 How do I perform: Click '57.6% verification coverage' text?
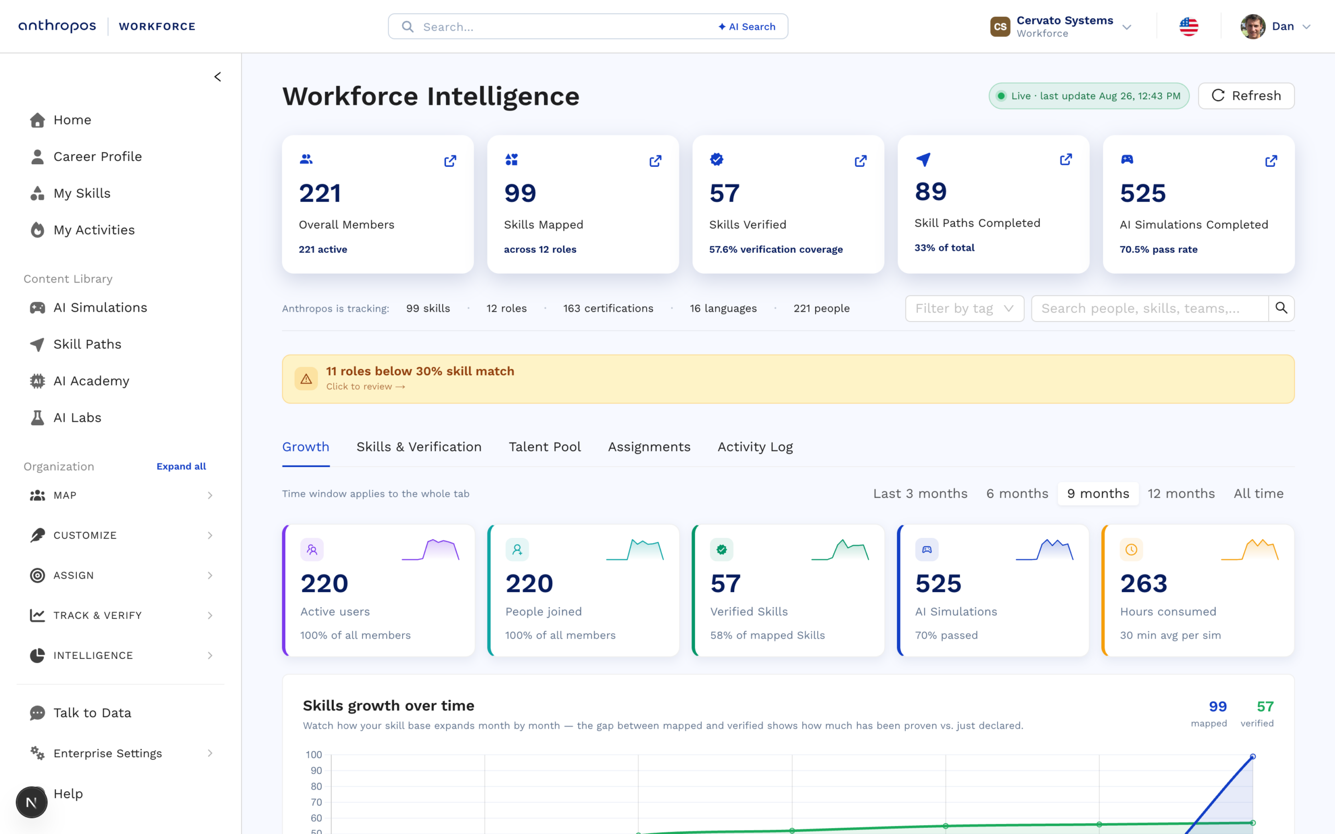[x=775, y=249]
